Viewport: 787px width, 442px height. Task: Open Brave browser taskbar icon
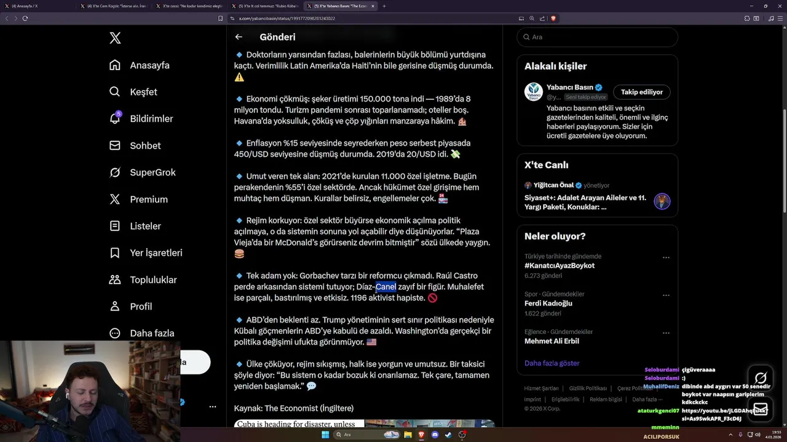coord(422,435)
